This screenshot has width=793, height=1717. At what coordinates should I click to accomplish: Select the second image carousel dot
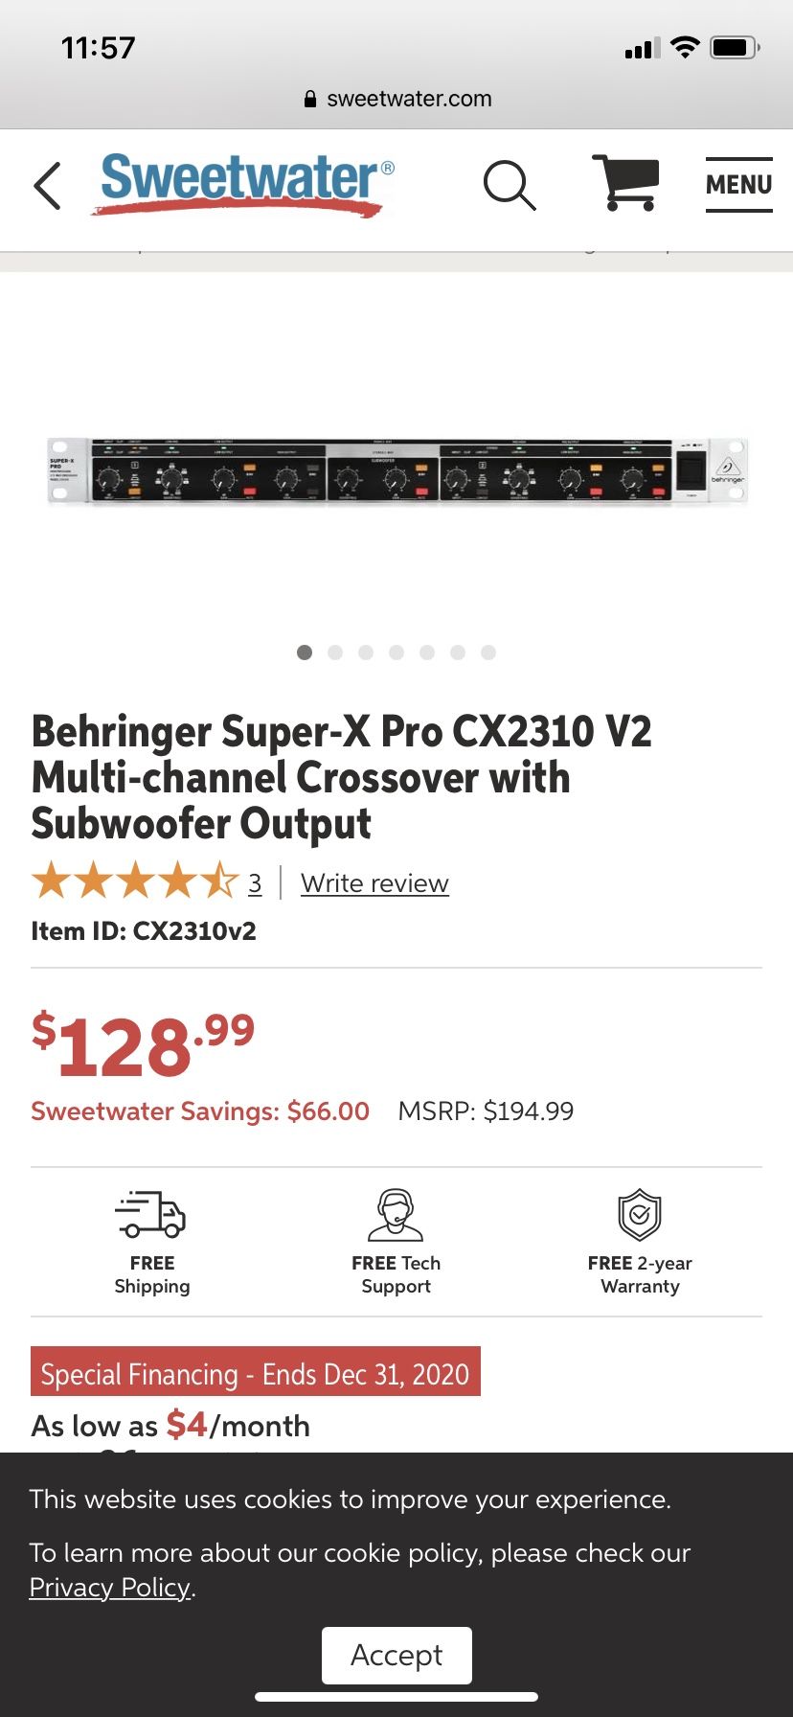click(335, 652)
